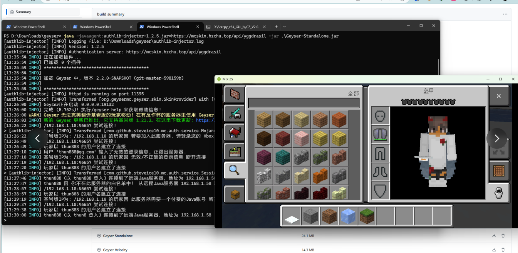Open the items bed tab

pos(235,133)
